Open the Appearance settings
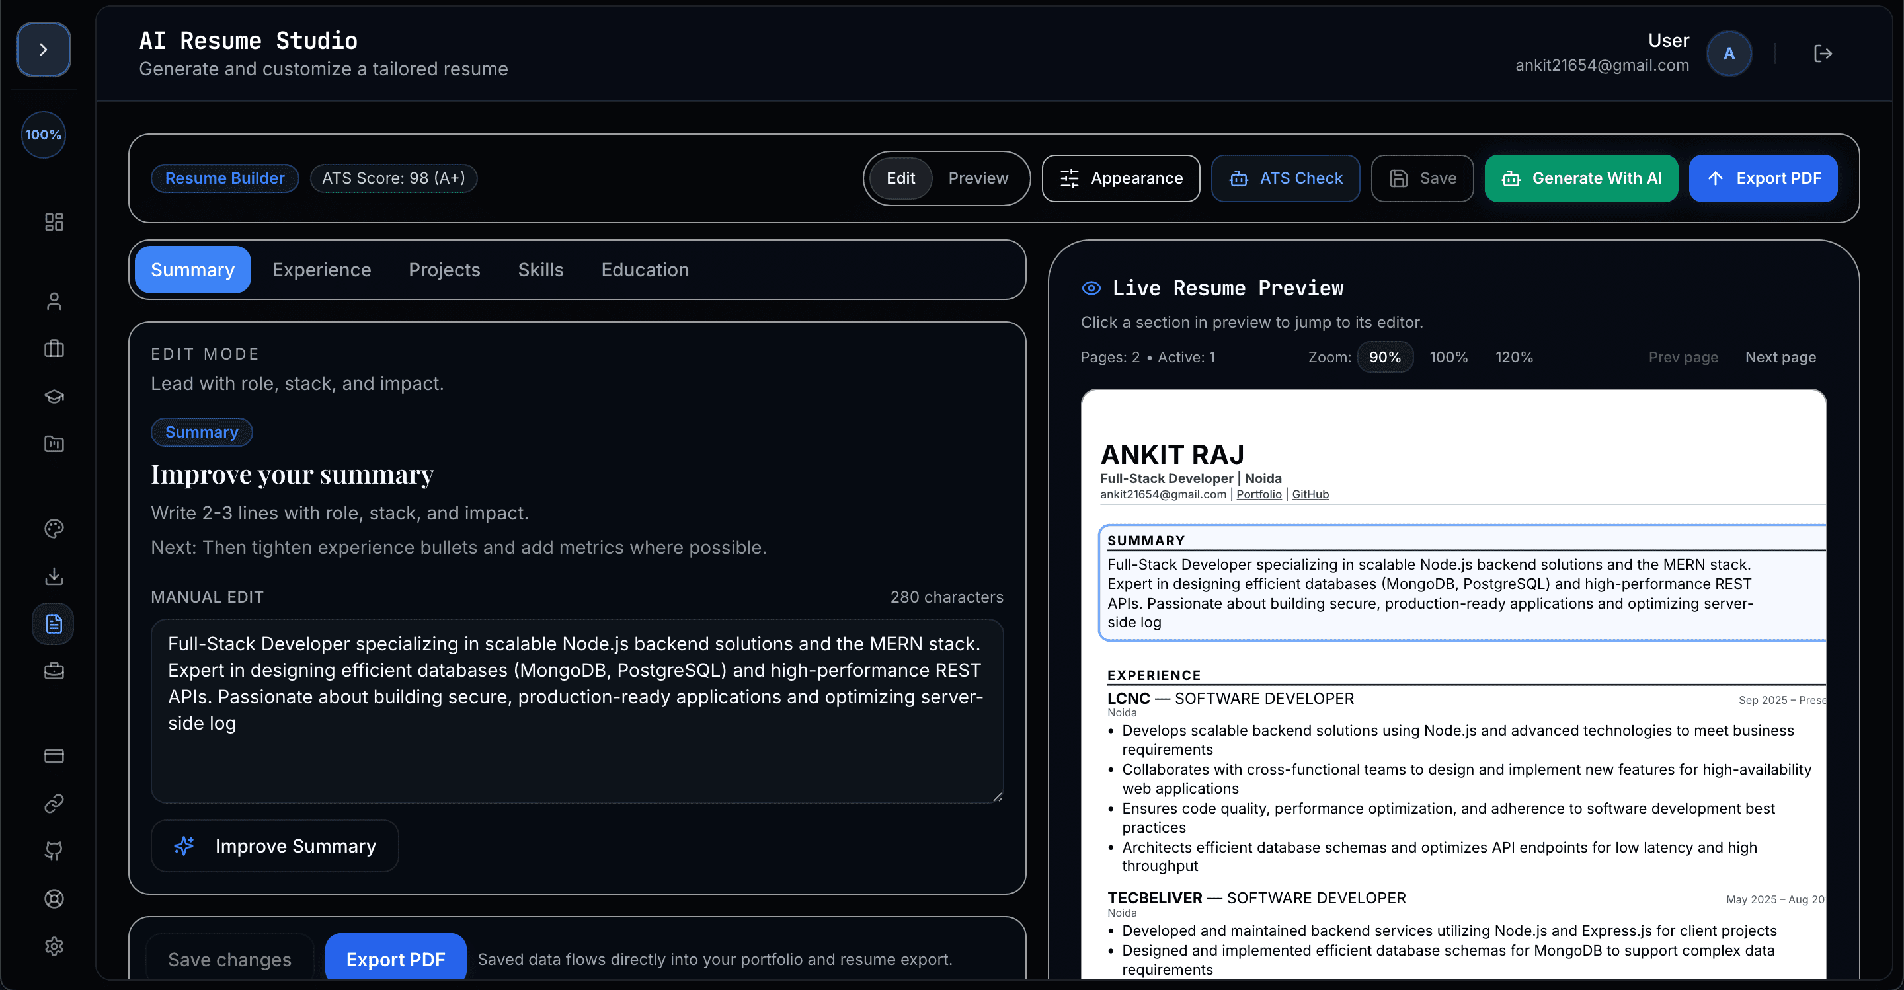 pos(1121,178)
